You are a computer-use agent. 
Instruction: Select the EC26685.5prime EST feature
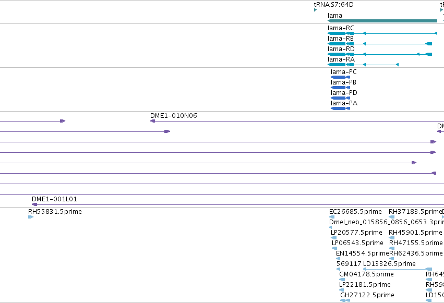pyautogui.click(x=332, y=217)
